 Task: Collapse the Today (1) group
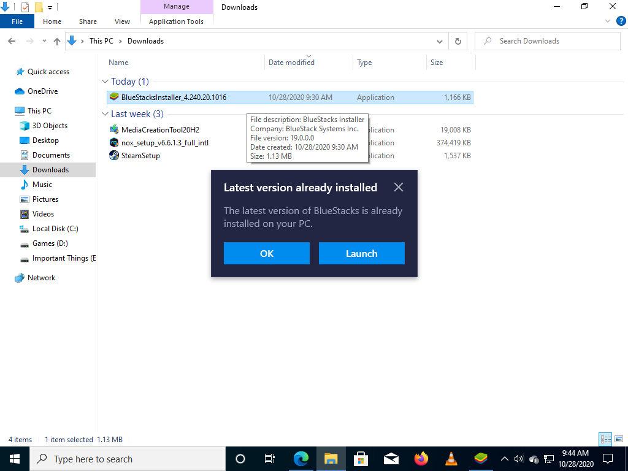[105, 82]
